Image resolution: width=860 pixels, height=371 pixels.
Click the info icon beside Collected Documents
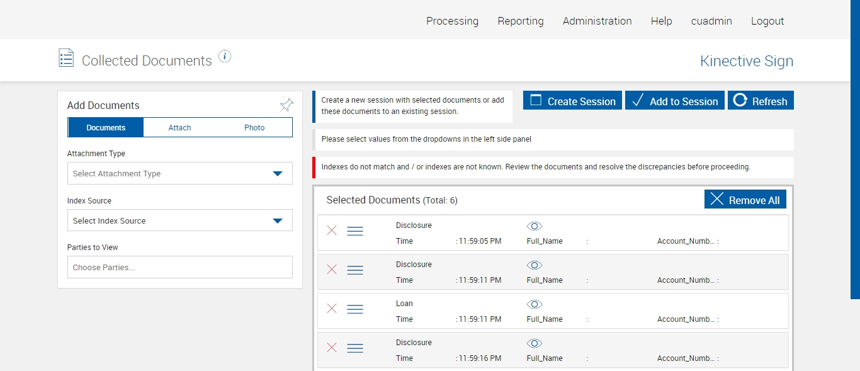[x=225, y=57]
